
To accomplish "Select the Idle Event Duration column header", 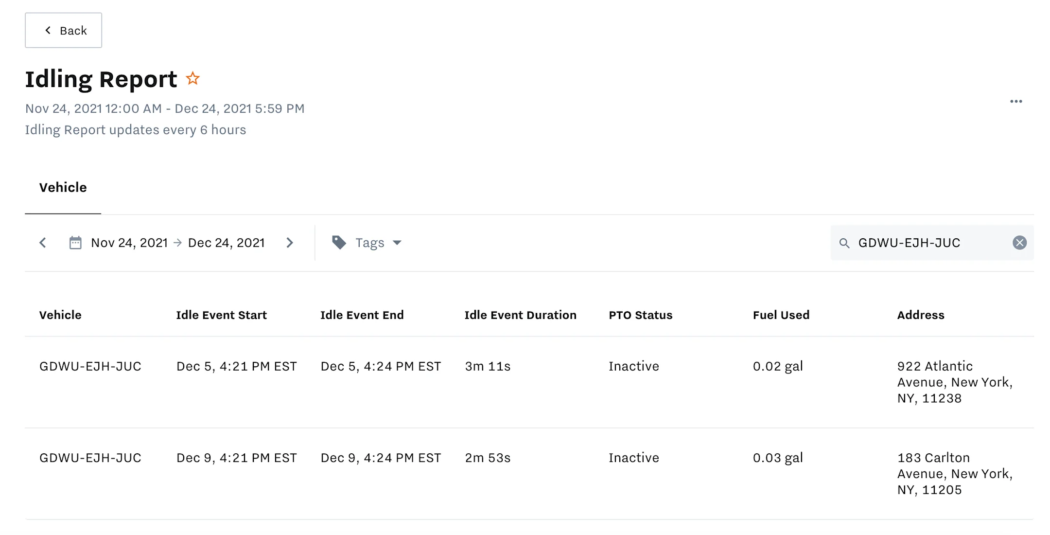I will (x=520, y=315).
